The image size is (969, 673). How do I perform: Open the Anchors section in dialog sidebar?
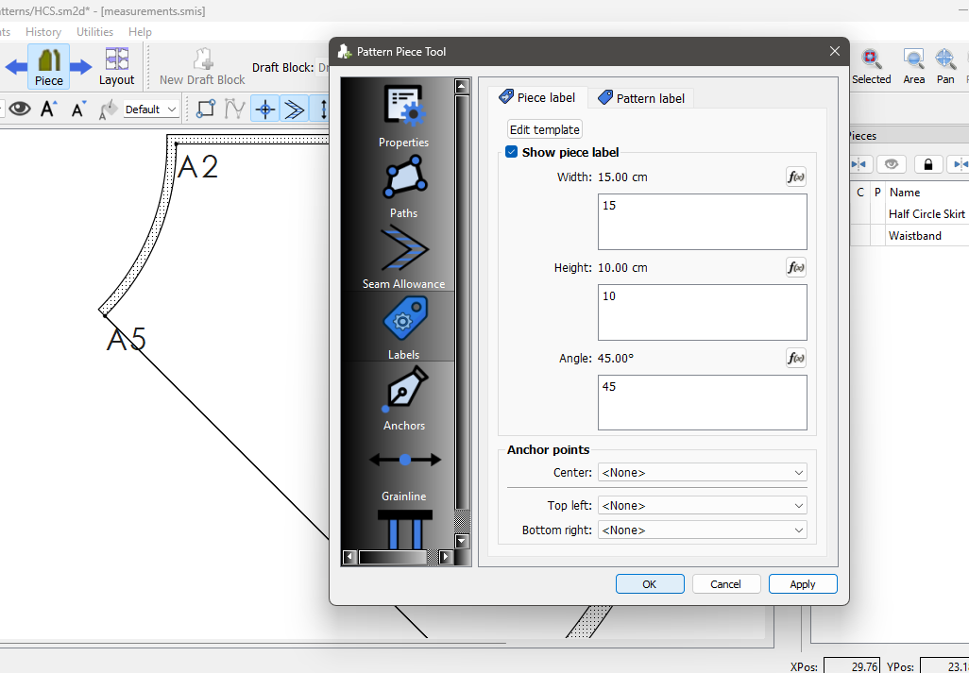[403, 399]
